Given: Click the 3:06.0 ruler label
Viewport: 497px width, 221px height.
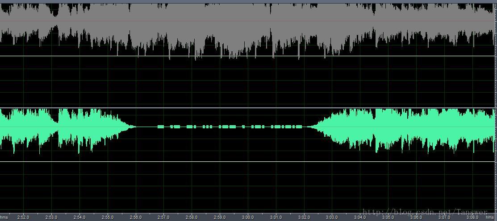Looking at the screenshot, I should [416, 217].
